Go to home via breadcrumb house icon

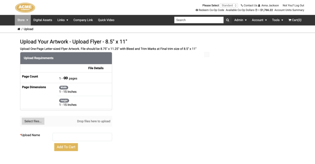coord(19,29)
